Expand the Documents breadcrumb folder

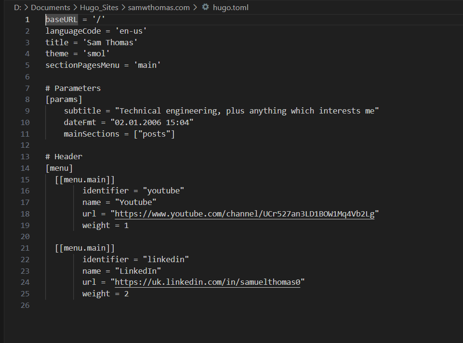[x=51, y=7]
